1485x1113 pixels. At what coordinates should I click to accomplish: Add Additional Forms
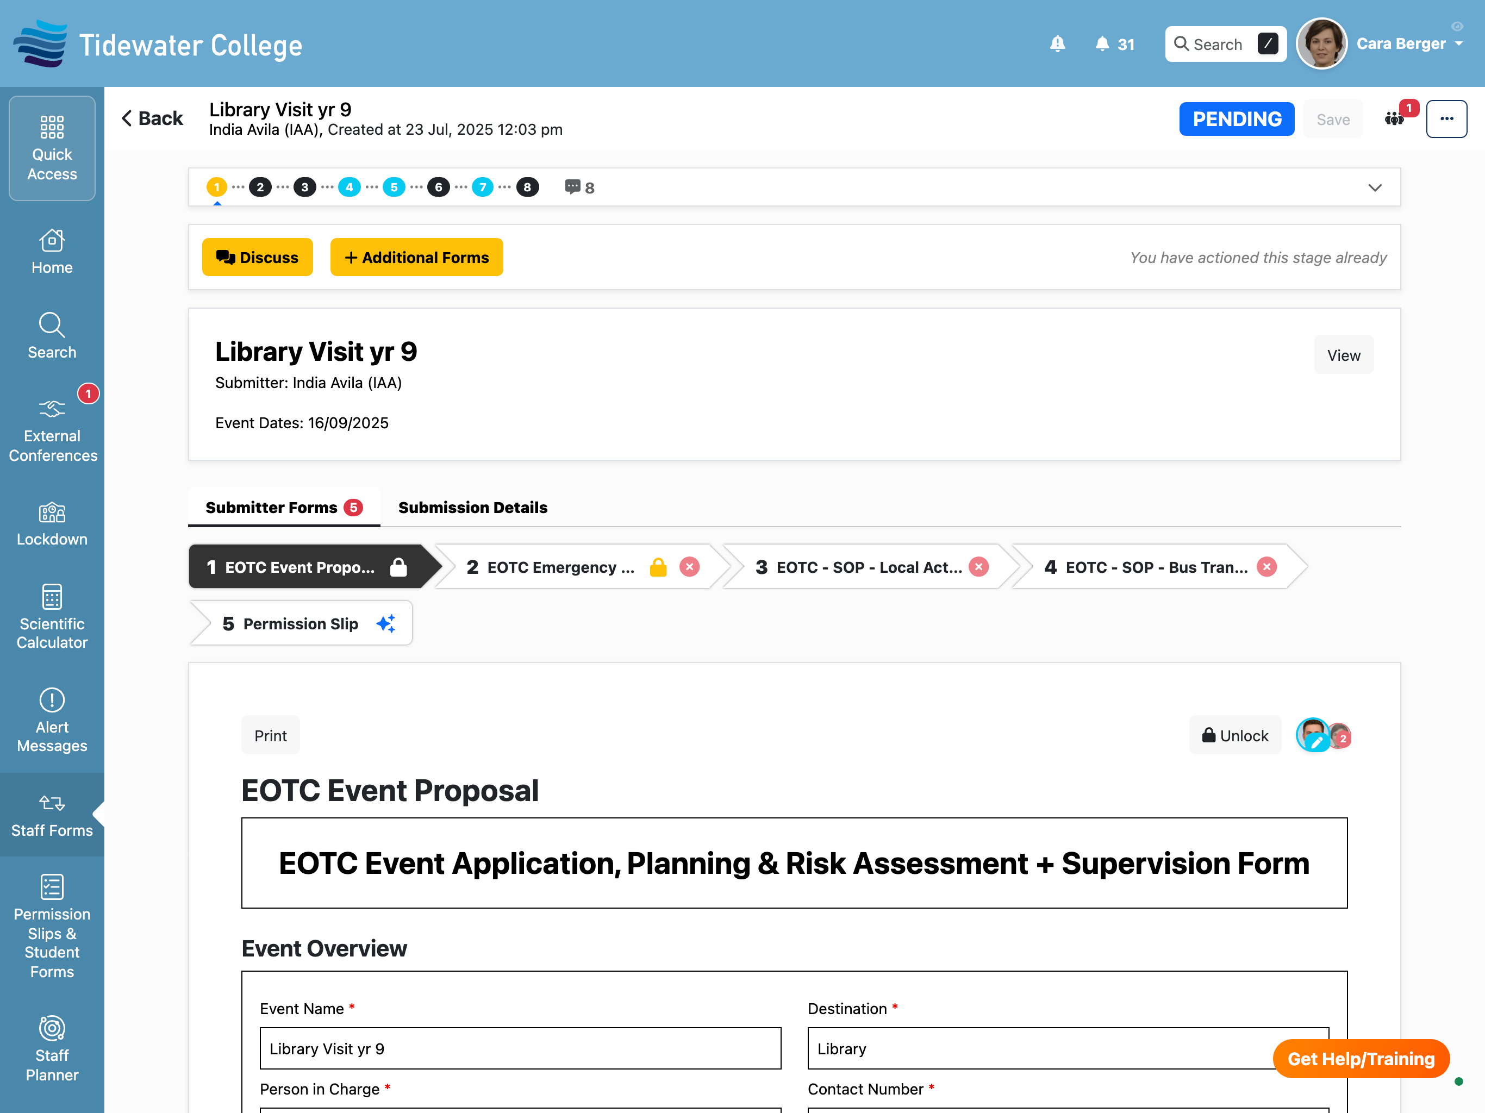pos(416,257)
